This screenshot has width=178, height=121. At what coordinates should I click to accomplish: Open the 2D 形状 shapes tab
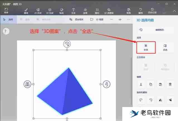point(38,11)
